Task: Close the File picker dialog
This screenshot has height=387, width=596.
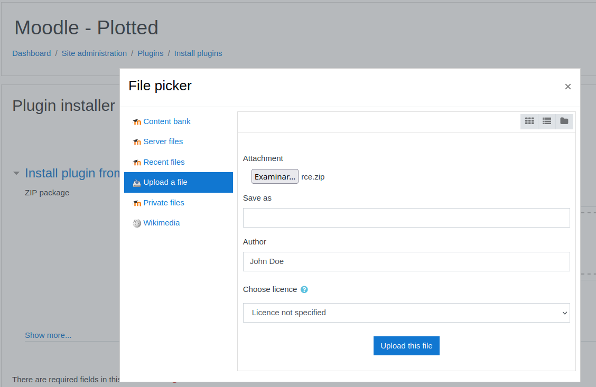Action: click(x=568, y=87)
